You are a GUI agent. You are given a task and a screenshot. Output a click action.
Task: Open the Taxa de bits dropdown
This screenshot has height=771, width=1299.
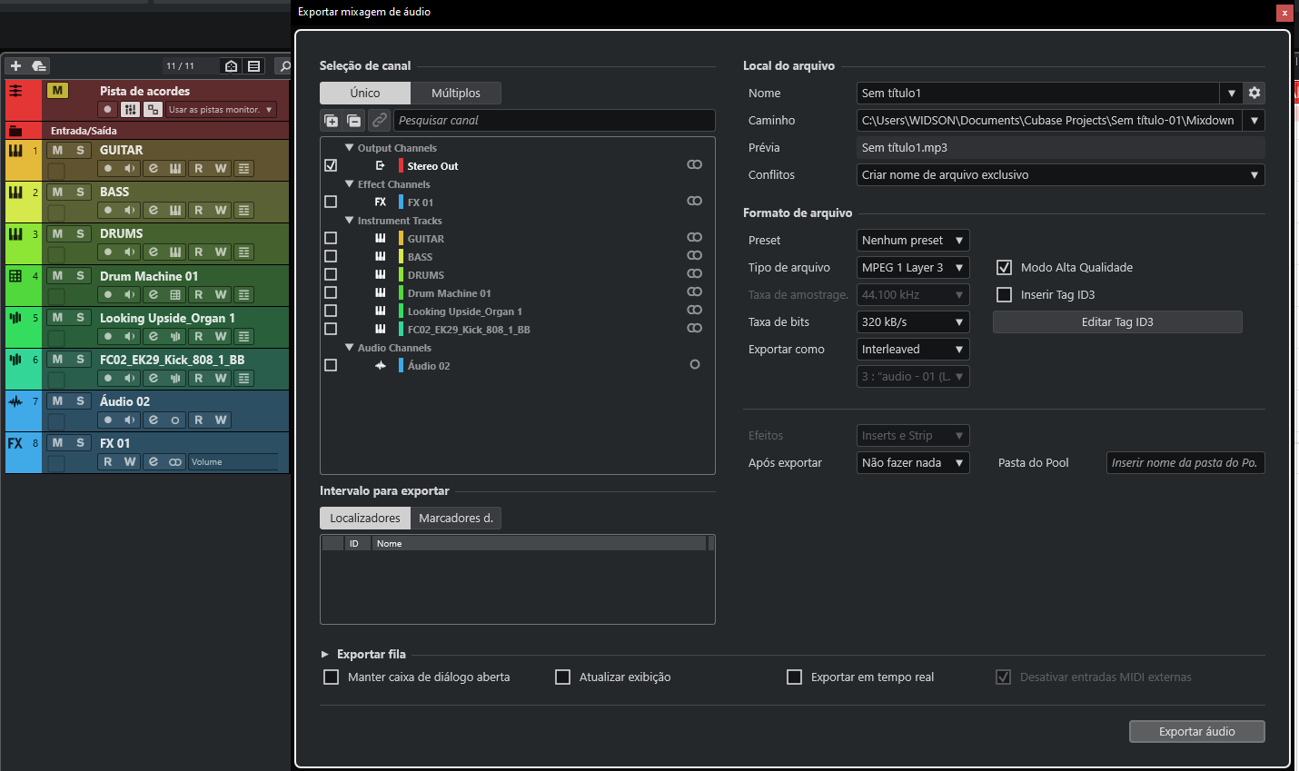(x=913, y=321)
